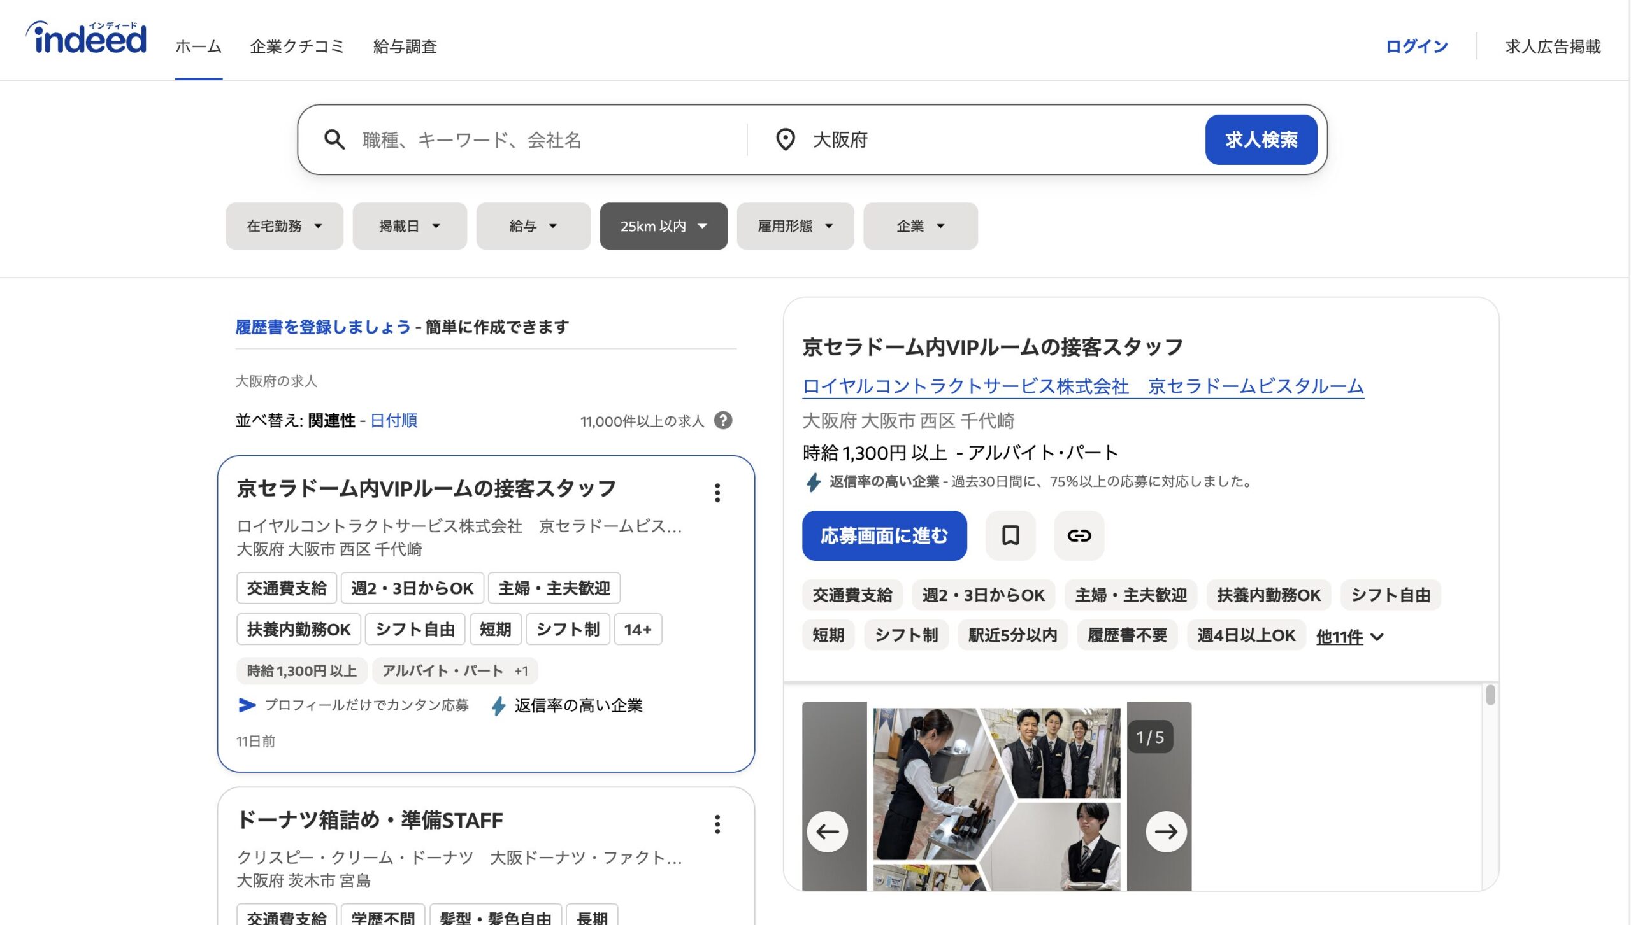Click the 応募画面に進む button
Screen dimensions: 1631x925
tap(884, 535)
